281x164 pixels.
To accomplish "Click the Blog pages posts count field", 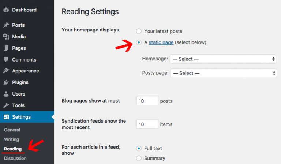I will [147, 101].
